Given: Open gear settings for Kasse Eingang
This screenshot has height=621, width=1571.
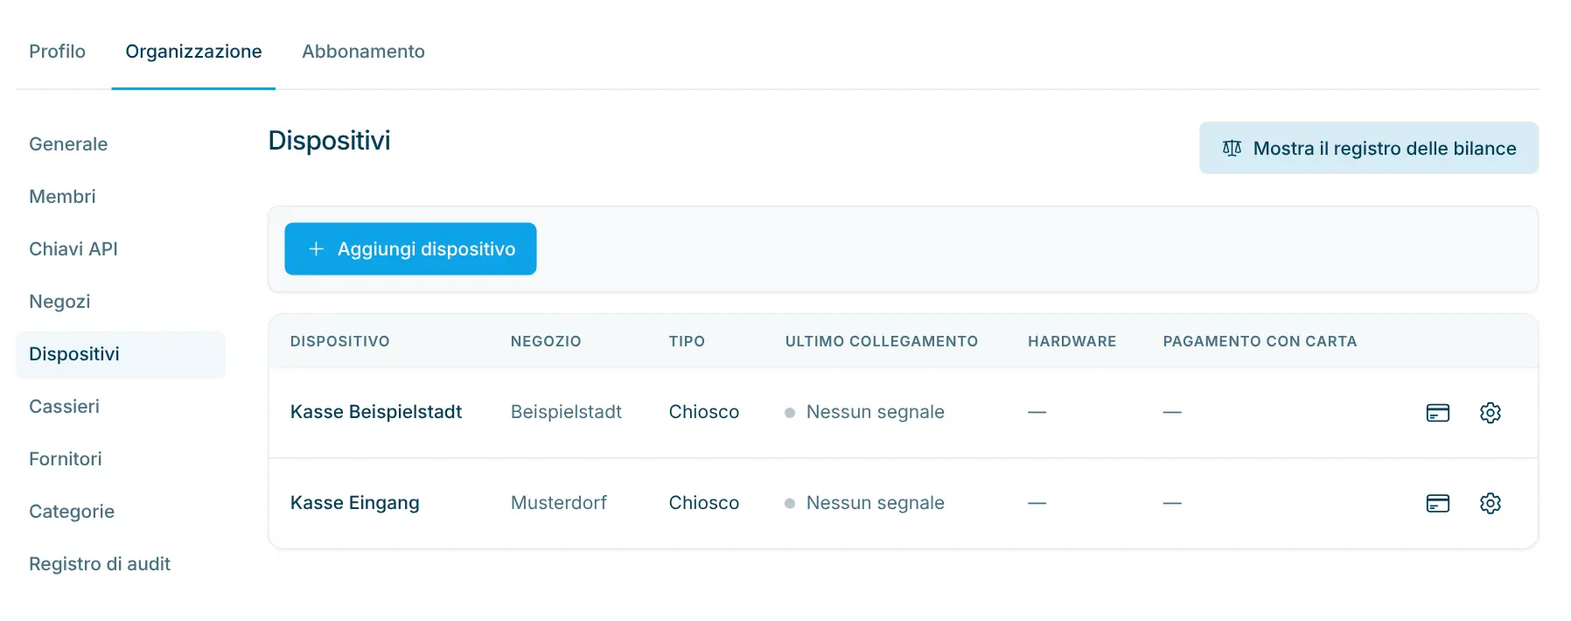Looking at the screenshot, I should click(x=1490, y=504).
